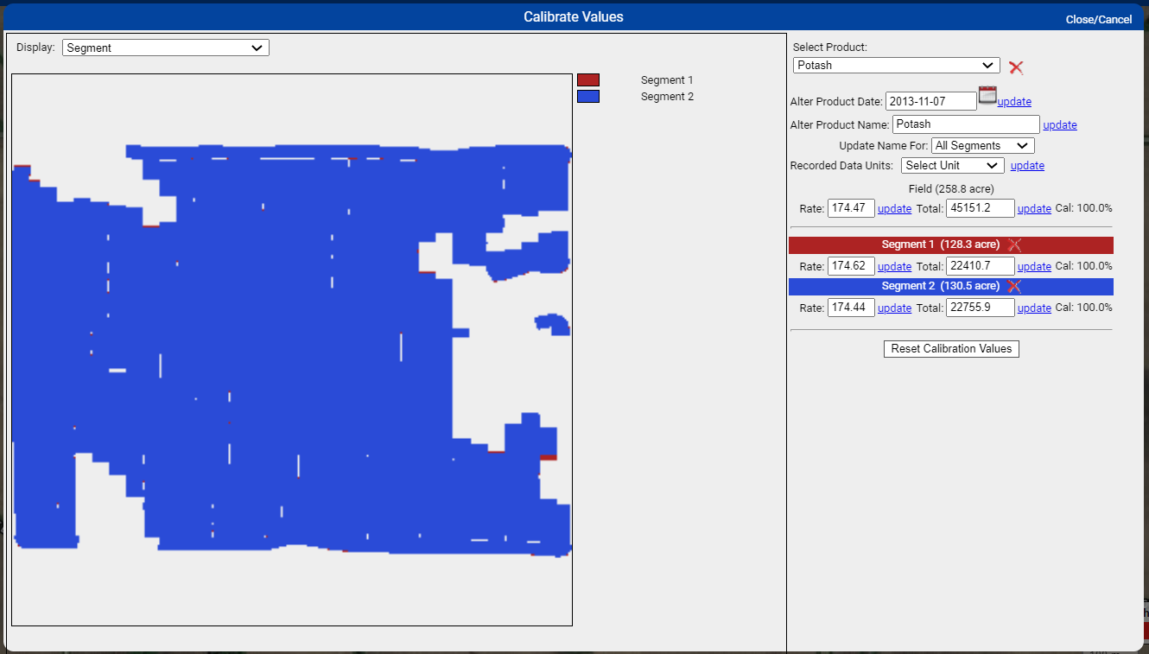Click update link for Segment 2 total
Viewport: 1149px width, 654px height.
tap(1034, 308)
